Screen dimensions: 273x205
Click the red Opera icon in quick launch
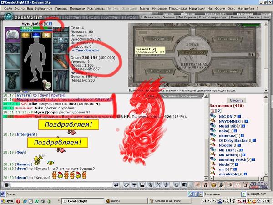[x=18, y=201]
